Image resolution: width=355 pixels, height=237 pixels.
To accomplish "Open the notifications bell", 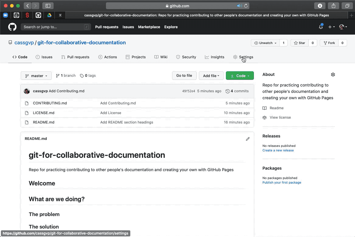I will click(321, 27).
